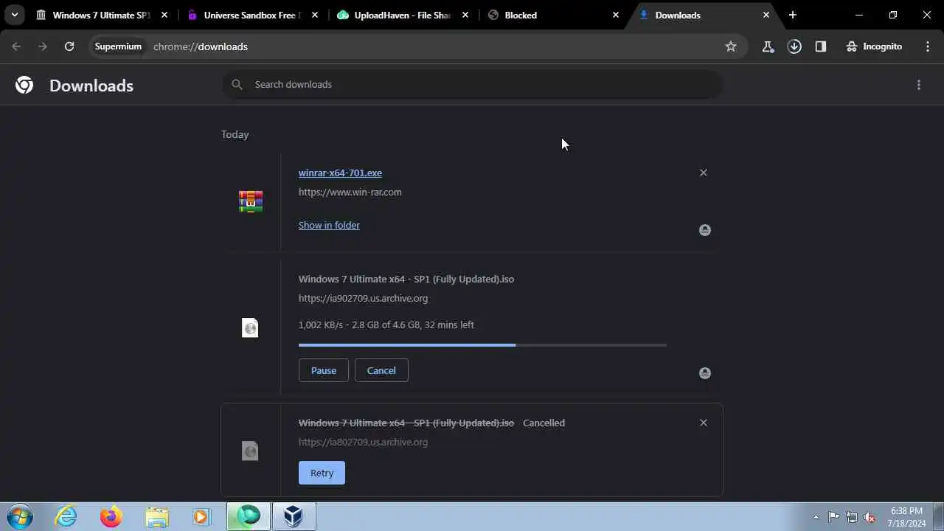Close the Downloads tab
The width and height of the screenshot is (944, 531).
(x=766, y=15)
